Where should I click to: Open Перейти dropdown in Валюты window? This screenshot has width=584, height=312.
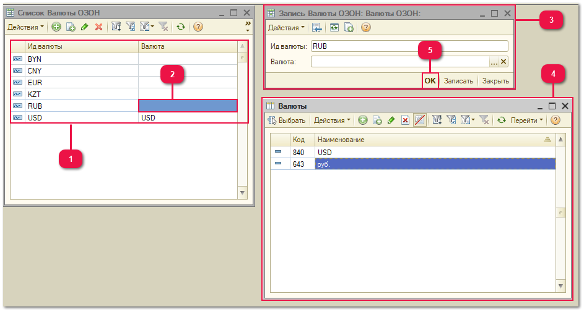click(x=526, y=120)
